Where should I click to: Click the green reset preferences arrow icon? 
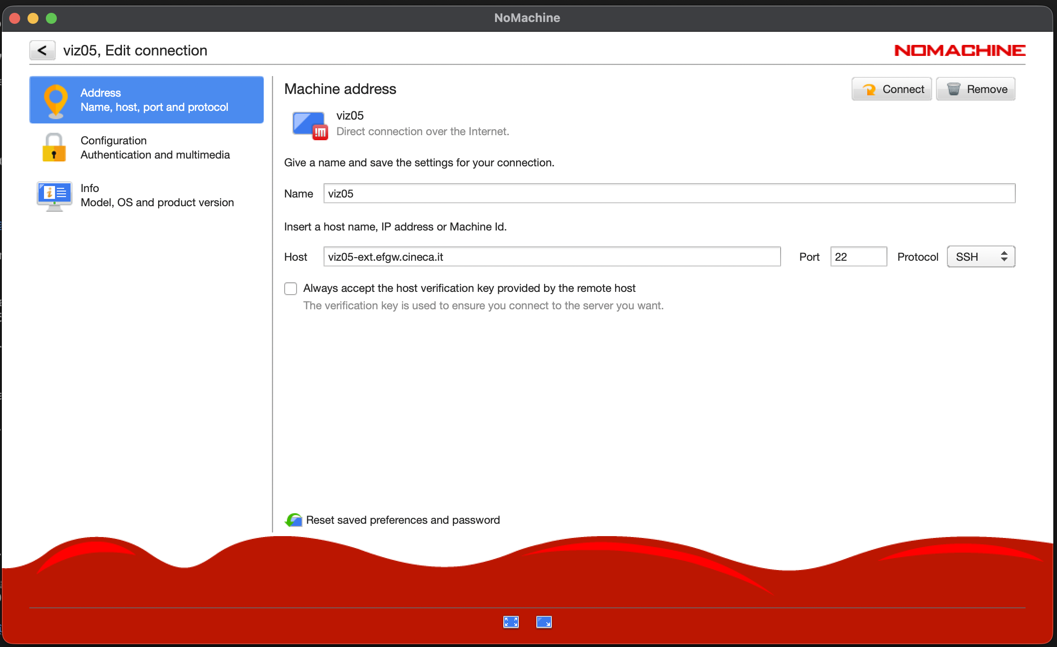(x=293, y=520)
